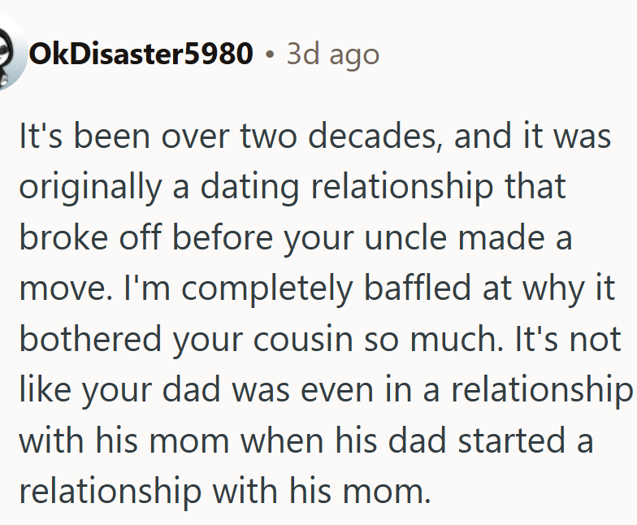Screen dimensions: 637x525
Task: Open the OkDisaster5980 profile link
Action: click(x=141, y=54)
